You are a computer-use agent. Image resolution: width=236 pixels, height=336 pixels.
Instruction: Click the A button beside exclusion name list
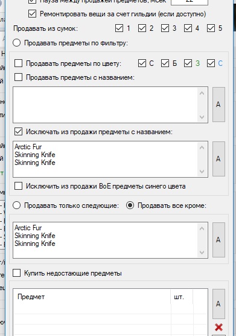(218, 159)
